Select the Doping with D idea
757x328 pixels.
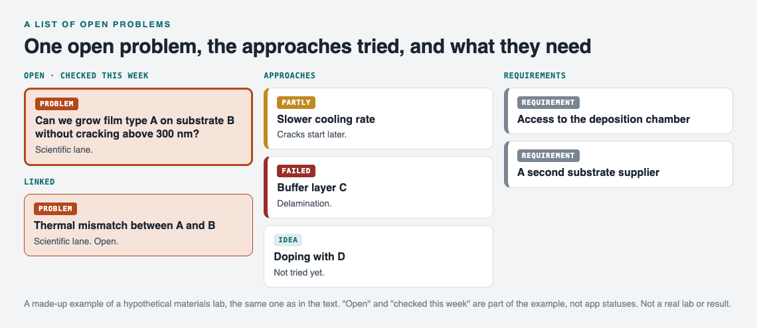(x=378, y=256)
